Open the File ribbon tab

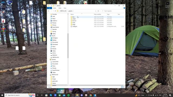pyautogui.click(x=49, y=8)
